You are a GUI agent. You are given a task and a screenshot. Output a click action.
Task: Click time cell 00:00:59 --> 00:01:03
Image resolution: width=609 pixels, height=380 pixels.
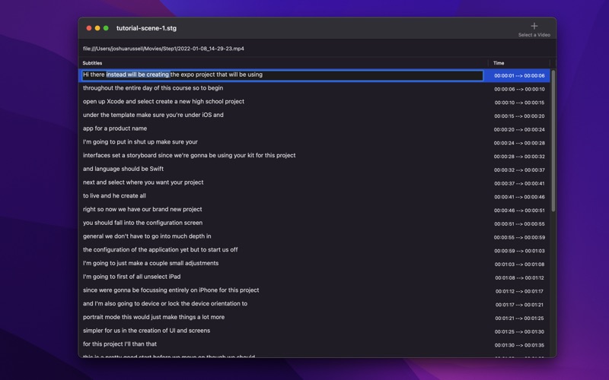tap(519, 251)
